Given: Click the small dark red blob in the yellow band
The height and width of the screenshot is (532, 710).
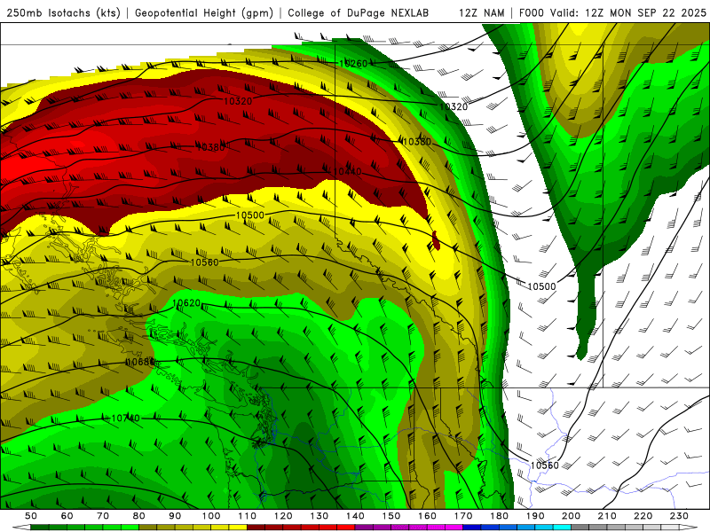Looking at the screenshot, I should tap(436, 240).
